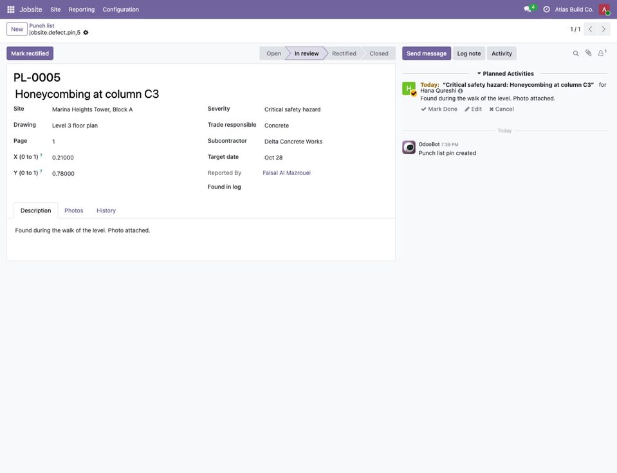Viewport: 617px width, 473px height.
Task: Switch to the History tab
Action: [106, 210]
